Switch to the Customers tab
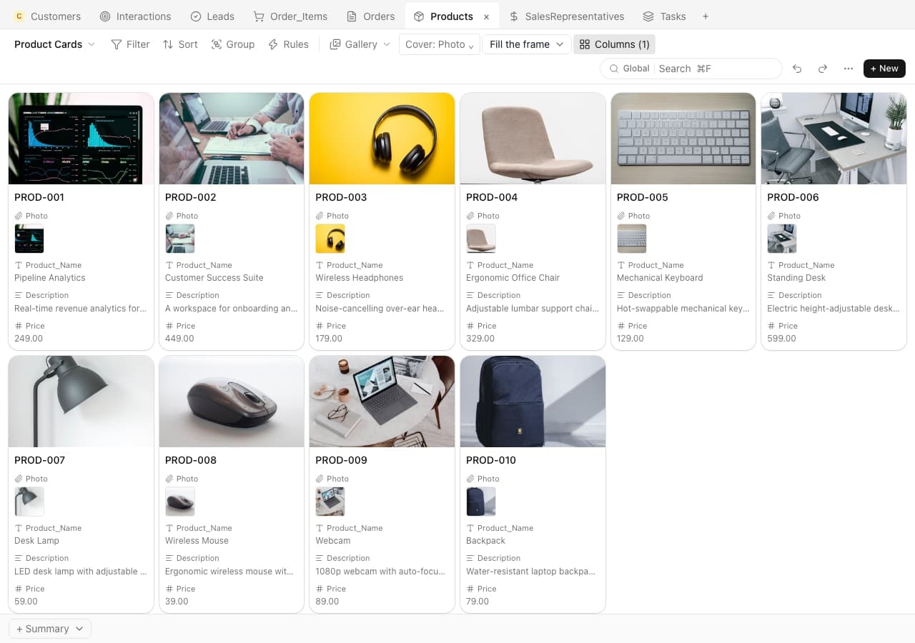915x643 pixels. tap(47, 16)
